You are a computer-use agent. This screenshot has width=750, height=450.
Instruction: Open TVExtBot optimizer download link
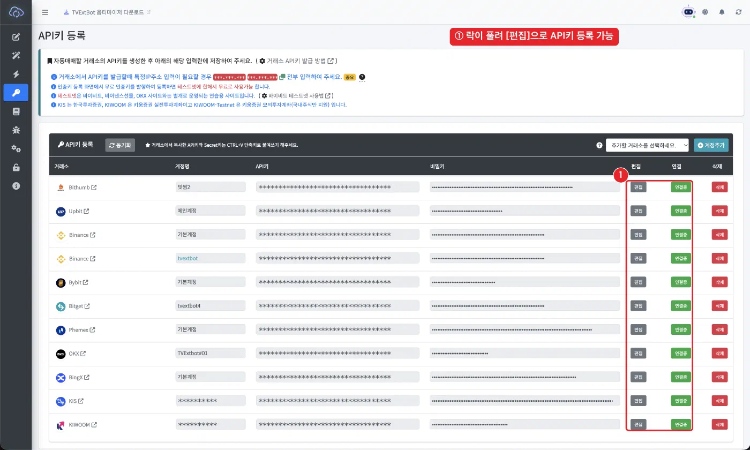click(107, 12)
